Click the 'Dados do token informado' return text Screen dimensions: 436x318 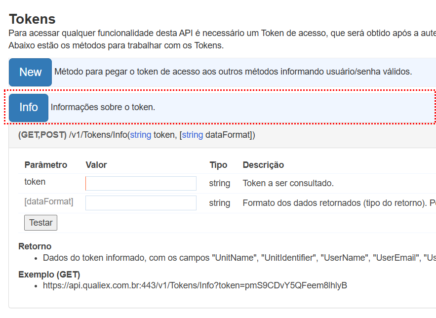point(123,257)
